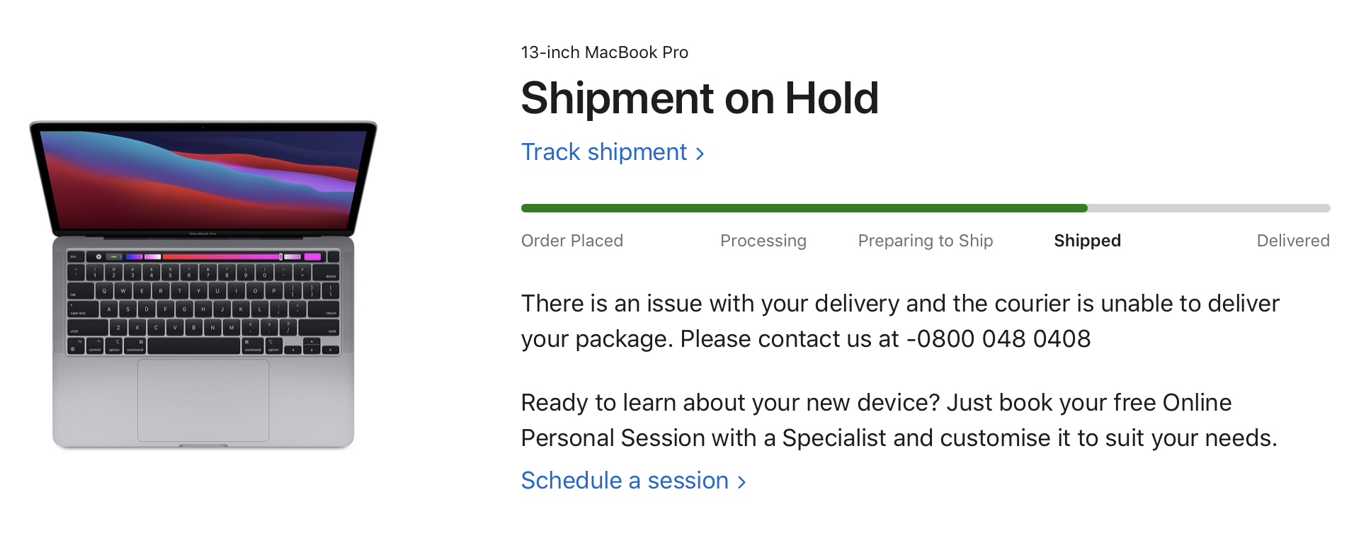The height and width of the screenshot is (548, 1354).
Task: Click the chevron beside Schedule a session
Action: coord(741,482)
